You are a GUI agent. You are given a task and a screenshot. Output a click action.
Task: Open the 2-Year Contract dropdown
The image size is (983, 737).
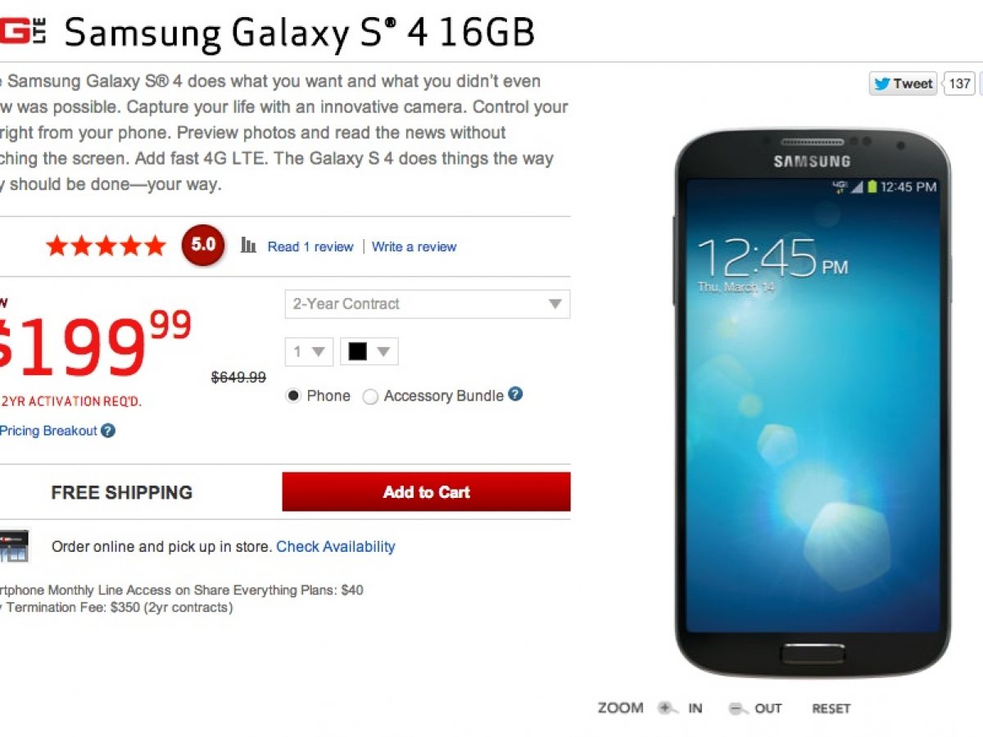click(x=427, y=304)
